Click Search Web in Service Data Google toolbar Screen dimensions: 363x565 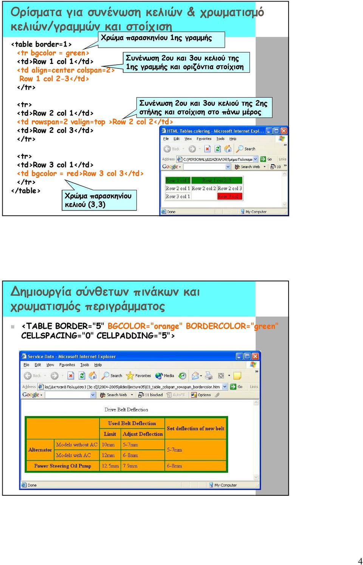[x=113, y=395]
